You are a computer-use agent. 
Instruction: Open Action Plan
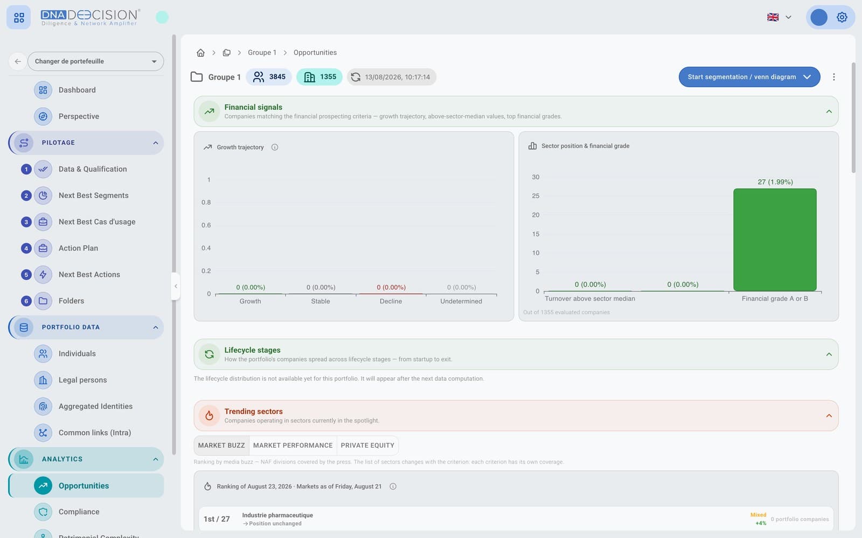pyautogui.click(x=78, y=248)
